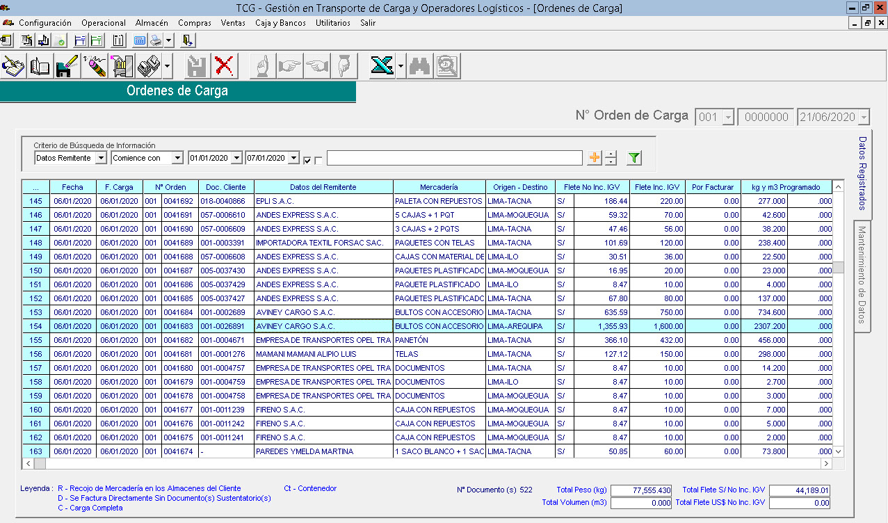Click the notepad with pen icon
888x523 pixels.
13,67
